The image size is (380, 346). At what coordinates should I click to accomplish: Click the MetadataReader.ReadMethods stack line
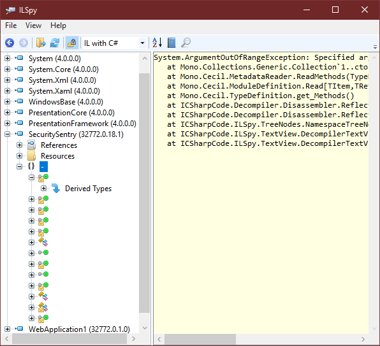(268, 76)
